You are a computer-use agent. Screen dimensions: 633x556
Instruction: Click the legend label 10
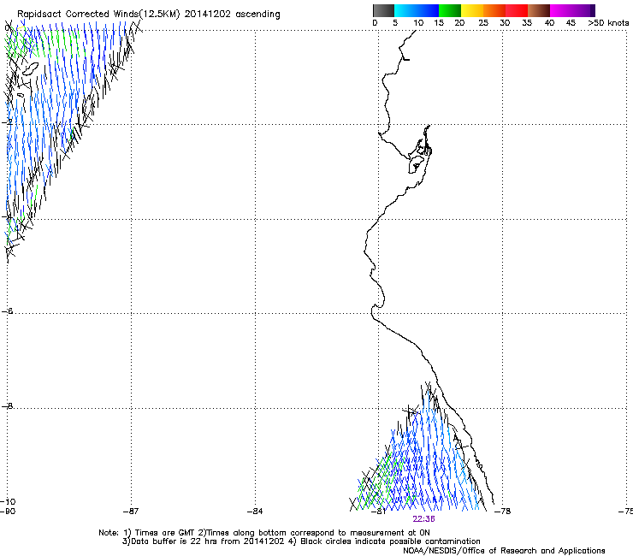click(418, 23)
